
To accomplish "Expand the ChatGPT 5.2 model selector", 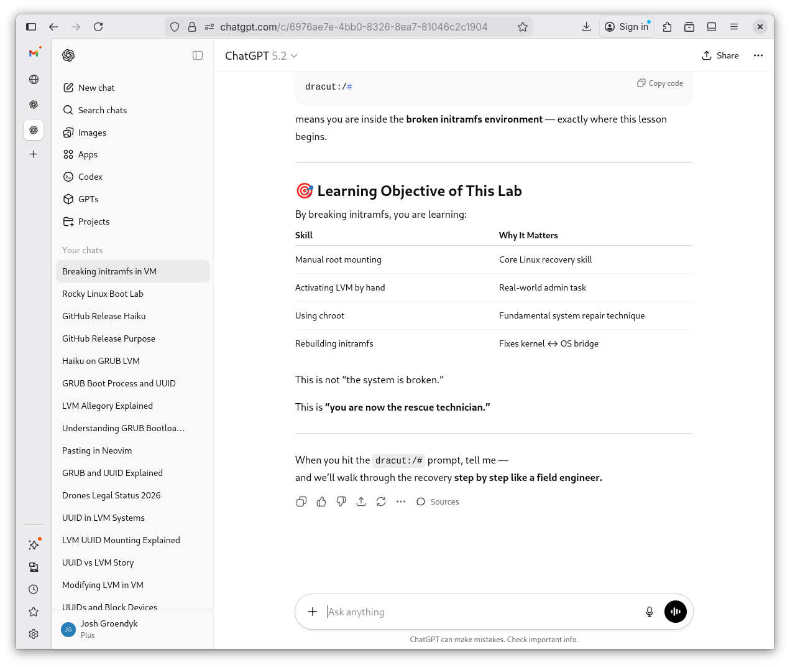I will coord(261,56).
